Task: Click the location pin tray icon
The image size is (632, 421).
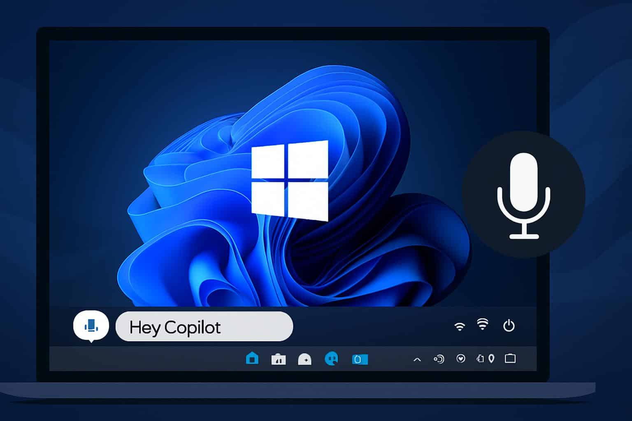Action: (491, 359)
